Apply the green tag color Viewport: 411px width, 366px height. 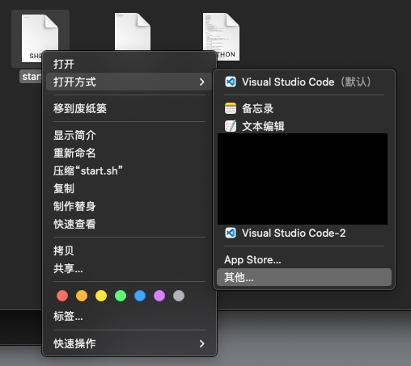[x=121, y=296]
